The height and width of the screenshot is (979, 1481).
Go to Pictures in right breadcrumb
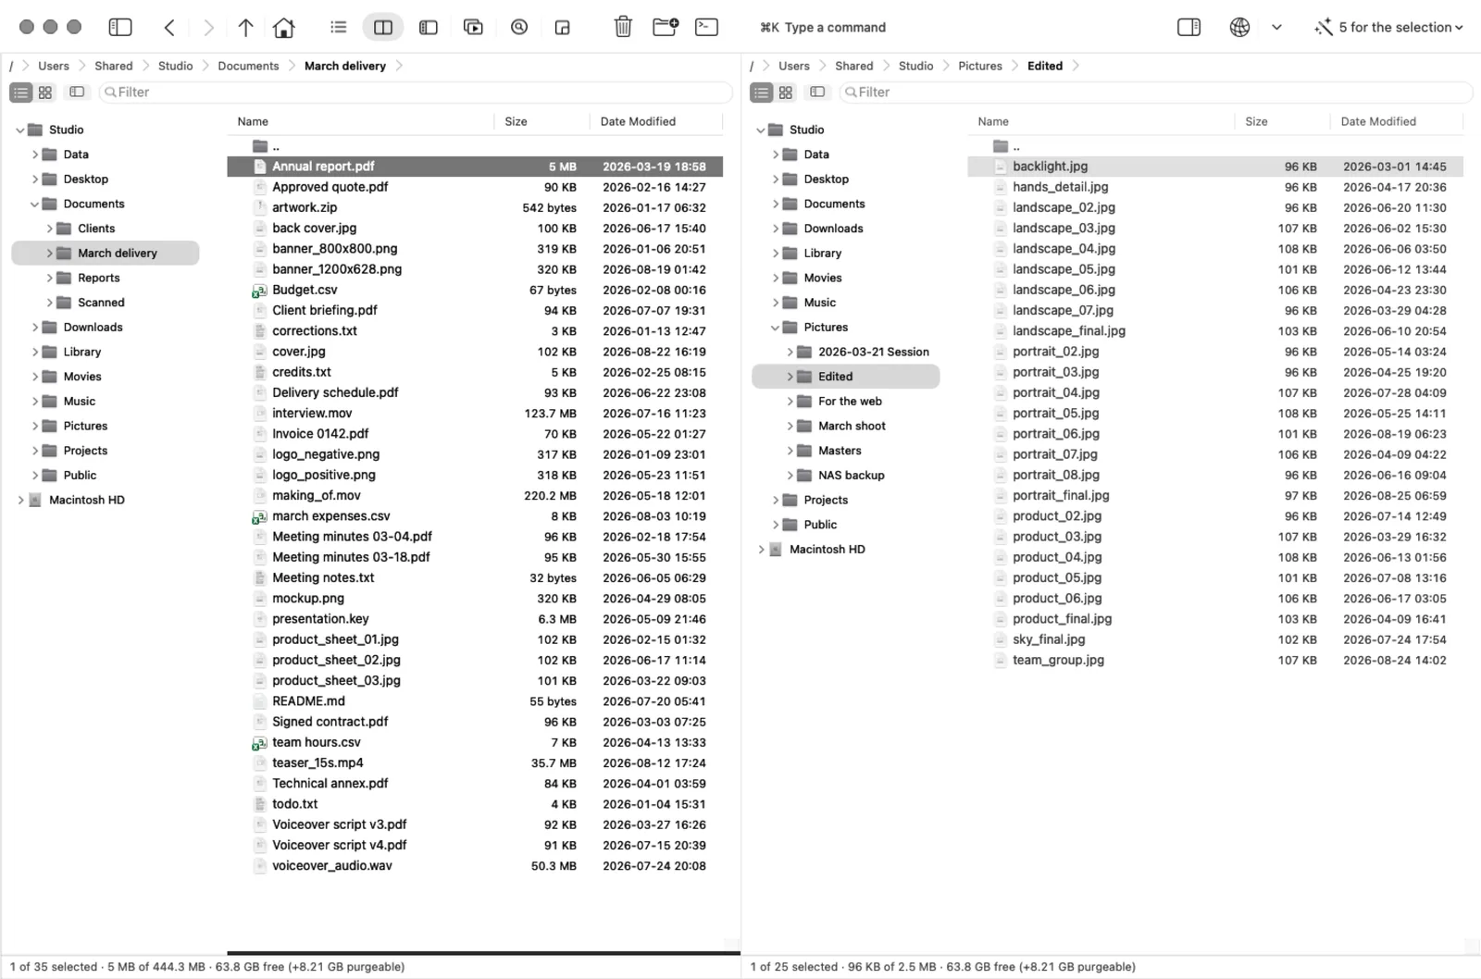tap(980, 66)
